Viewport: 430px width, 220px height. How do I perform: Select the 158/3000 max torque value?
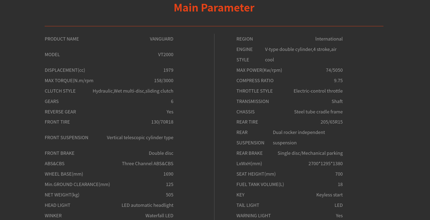[x=164, y=81]
